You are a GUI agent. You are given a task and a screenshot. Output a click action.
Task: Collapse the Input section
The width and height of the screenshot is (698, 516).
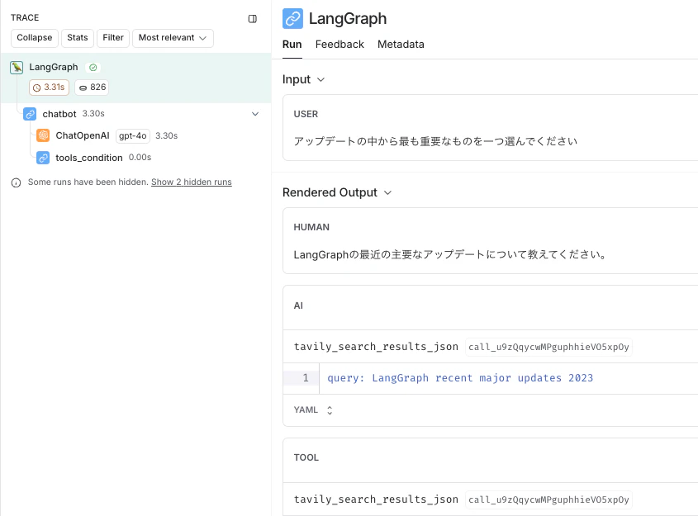click(x=321, y=79)
